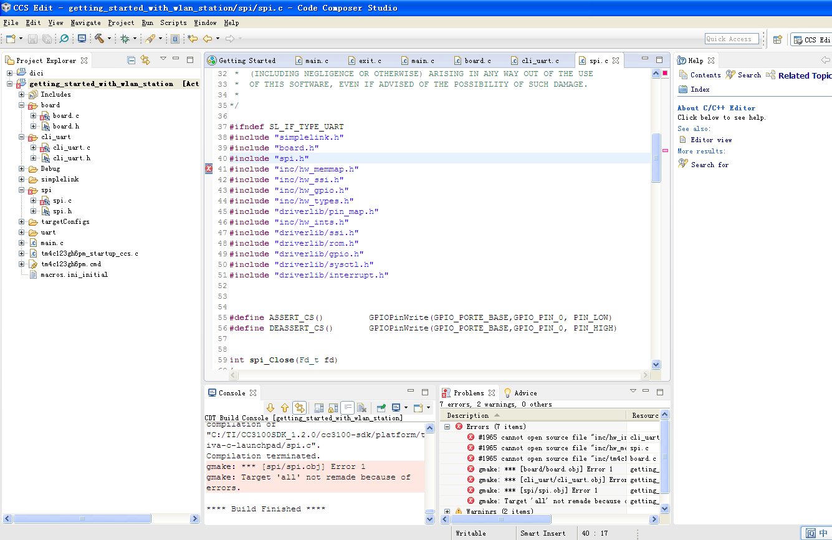Collapse the Errors (7 items) group

coord(447,427)
